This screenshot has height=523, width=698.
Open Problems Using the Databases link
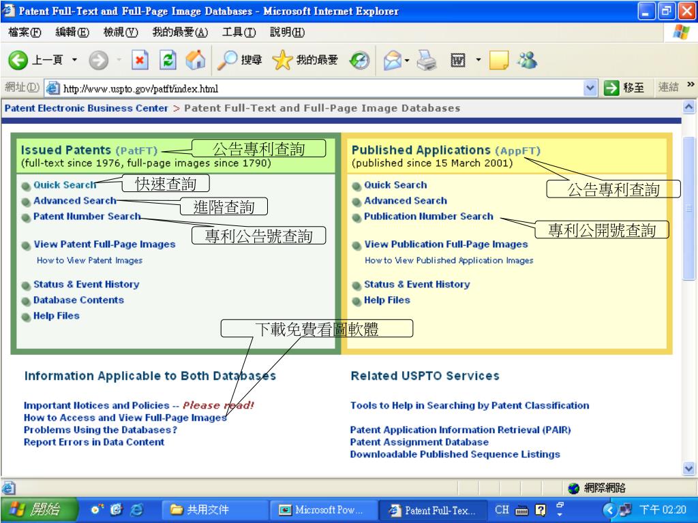100,430
